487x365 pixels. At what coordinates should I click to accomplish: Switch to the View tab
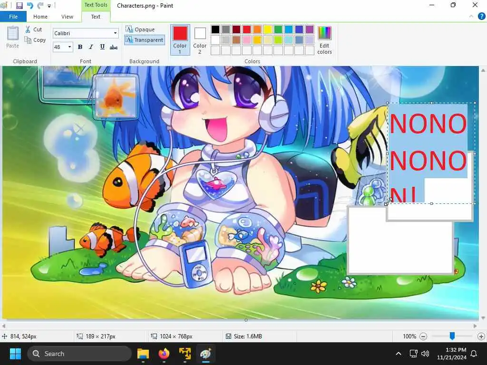point(67,17)
